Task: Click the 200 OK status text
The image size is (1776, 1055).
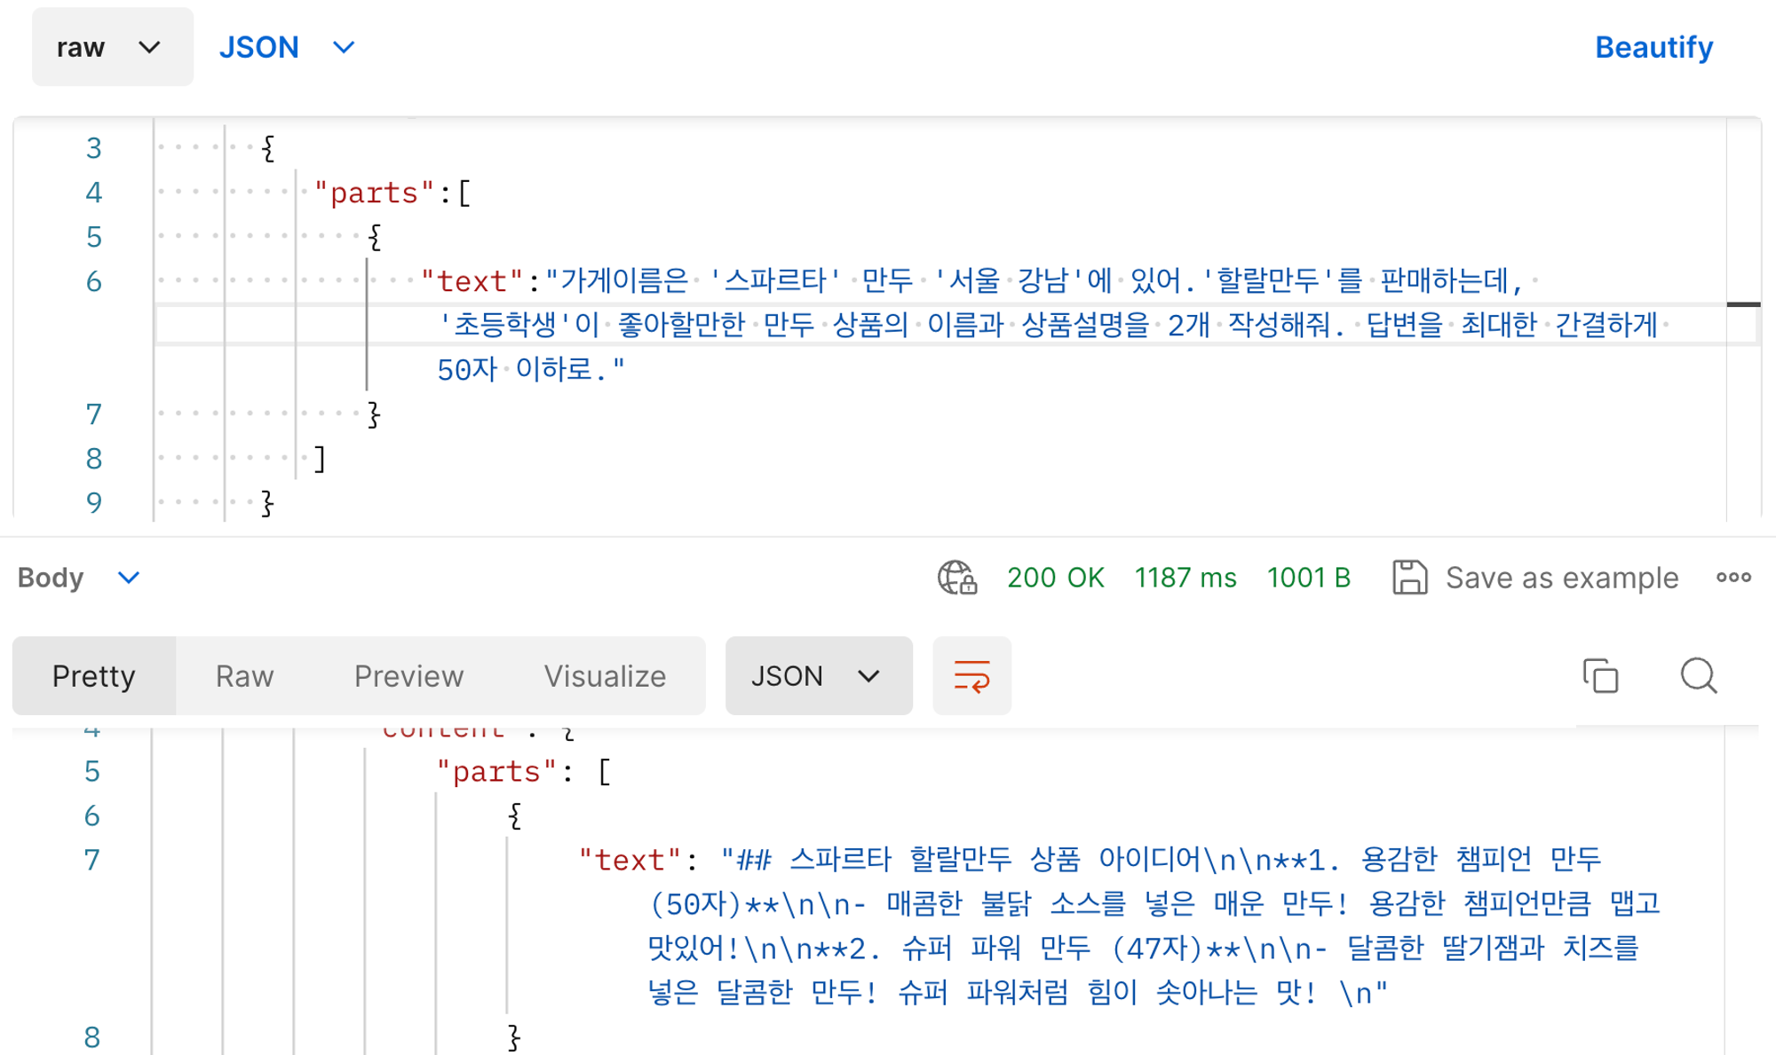Action: tap(1055, 578)
